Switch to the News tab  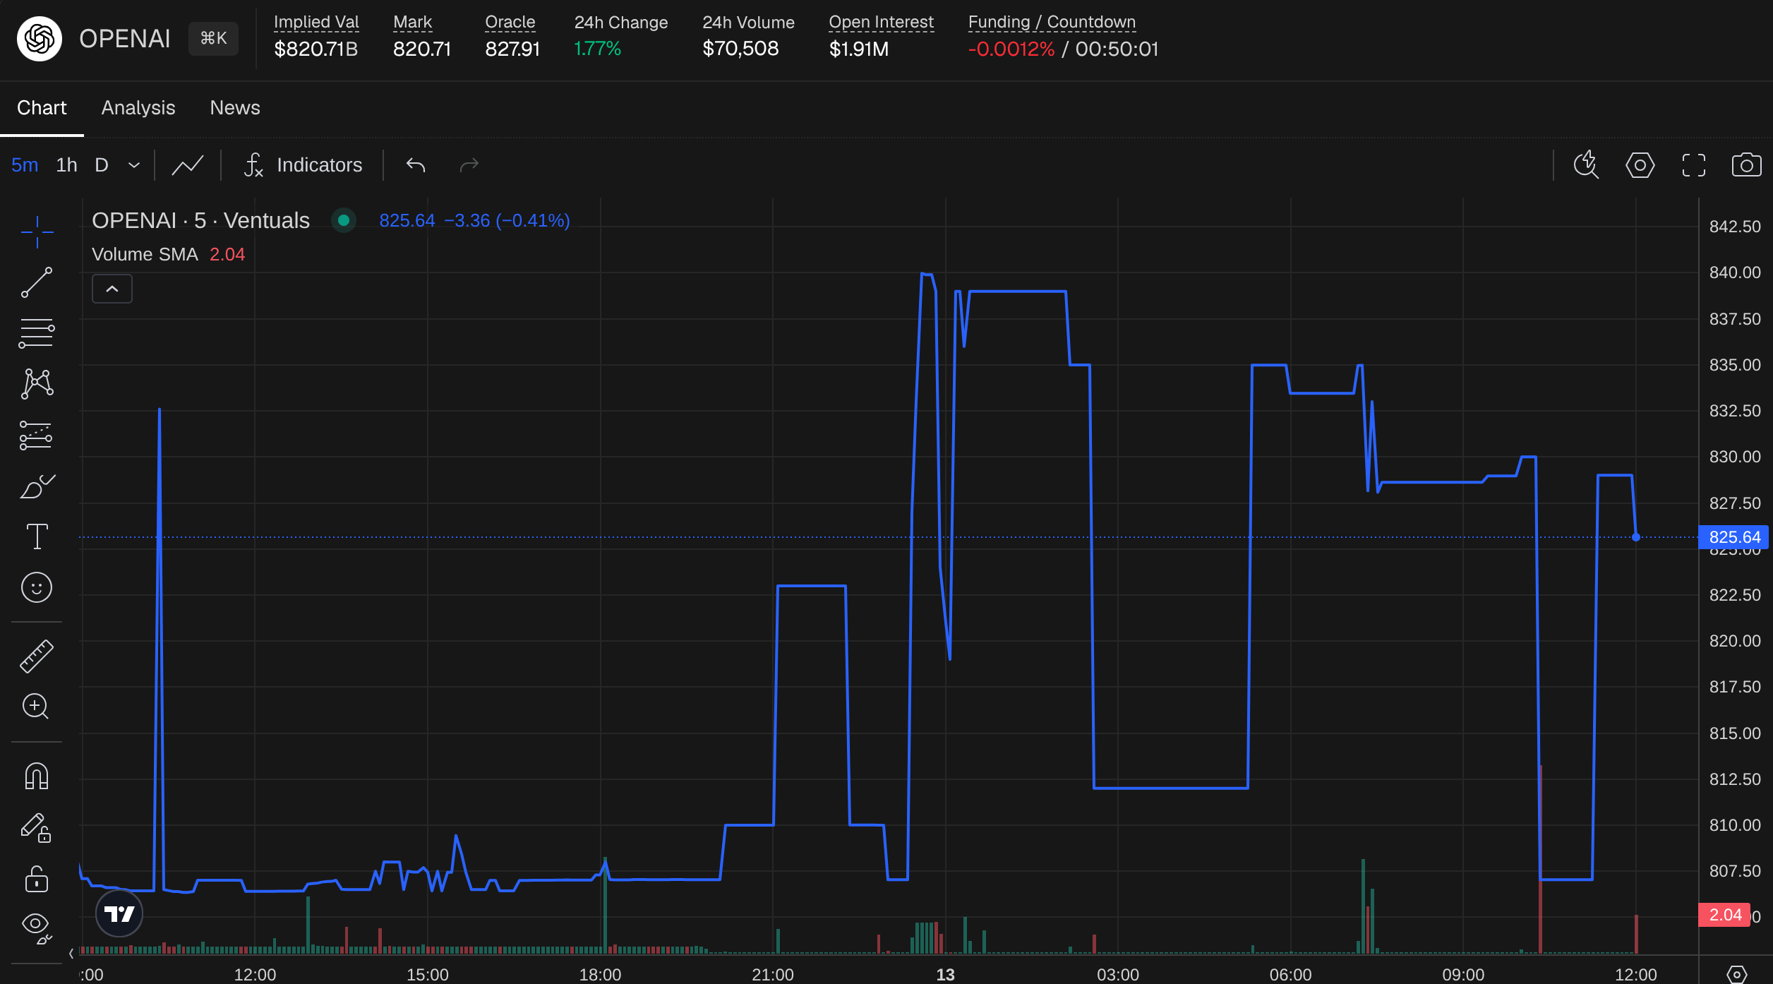(x=235, y=108)
